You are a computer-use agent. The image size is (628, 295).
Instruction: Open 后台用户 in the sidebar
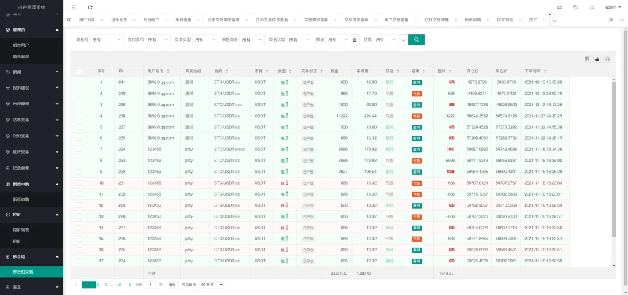tap(21, 45)
